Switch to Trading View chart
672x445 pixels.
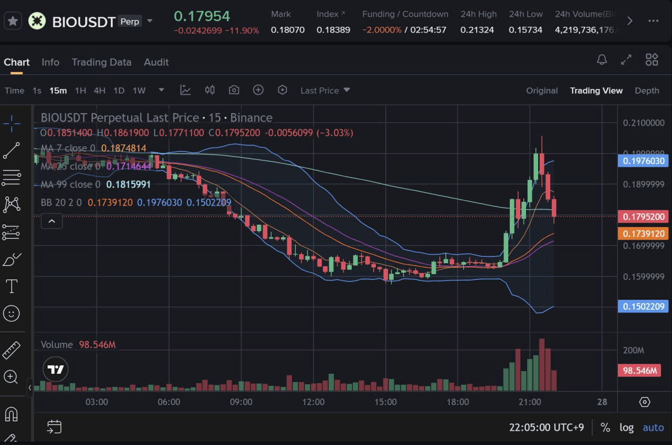tap(596, 91)
